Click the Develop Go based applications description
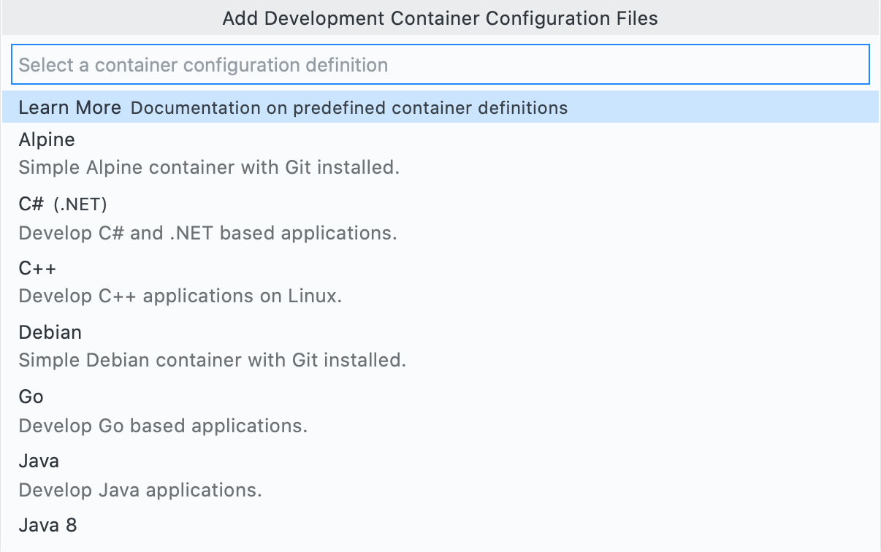This screenshot has height=552, width=881. 162,426
